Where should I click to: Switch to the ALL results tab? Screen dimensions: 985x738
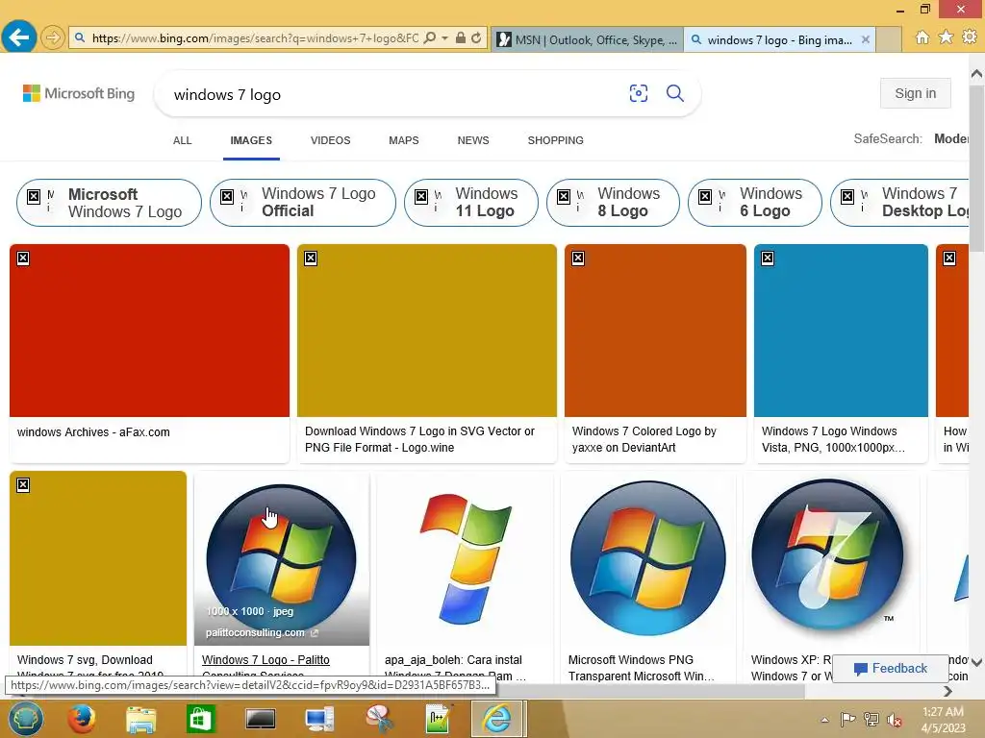point(182,140)
